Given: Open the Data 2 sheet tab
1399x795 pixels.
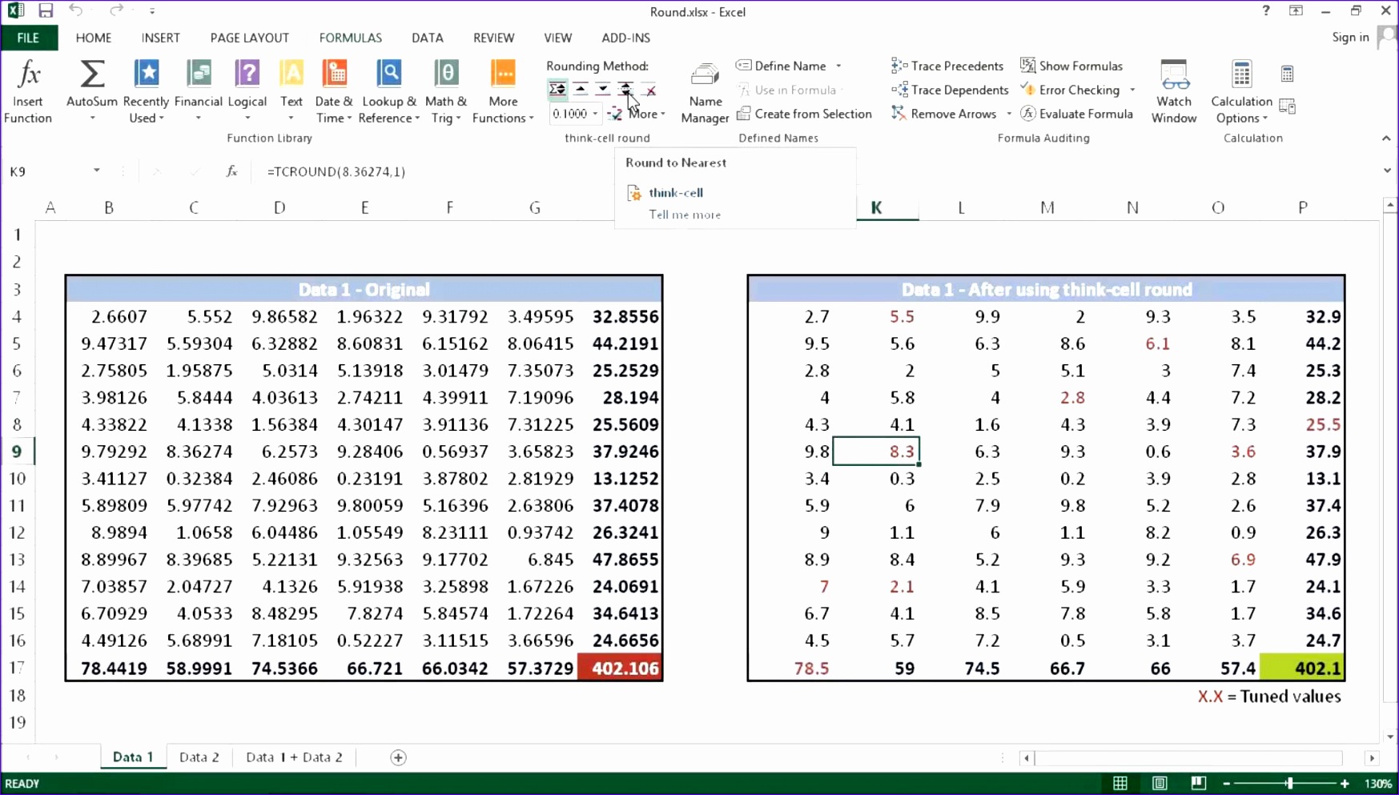Looking at the screenshot, I should (x=198, y=757).
